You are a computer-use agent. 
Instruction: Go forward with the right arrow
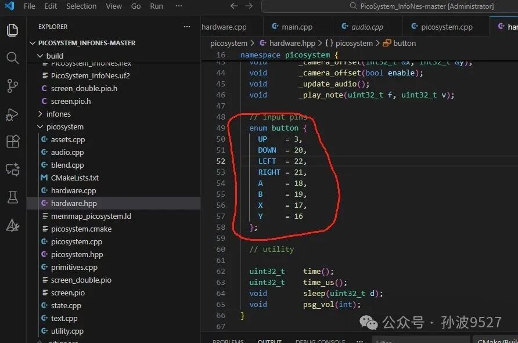[x=249, y=6]
